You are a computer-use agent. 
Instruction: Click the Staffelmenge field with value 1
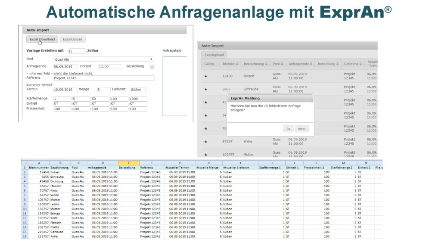[62, 99]
